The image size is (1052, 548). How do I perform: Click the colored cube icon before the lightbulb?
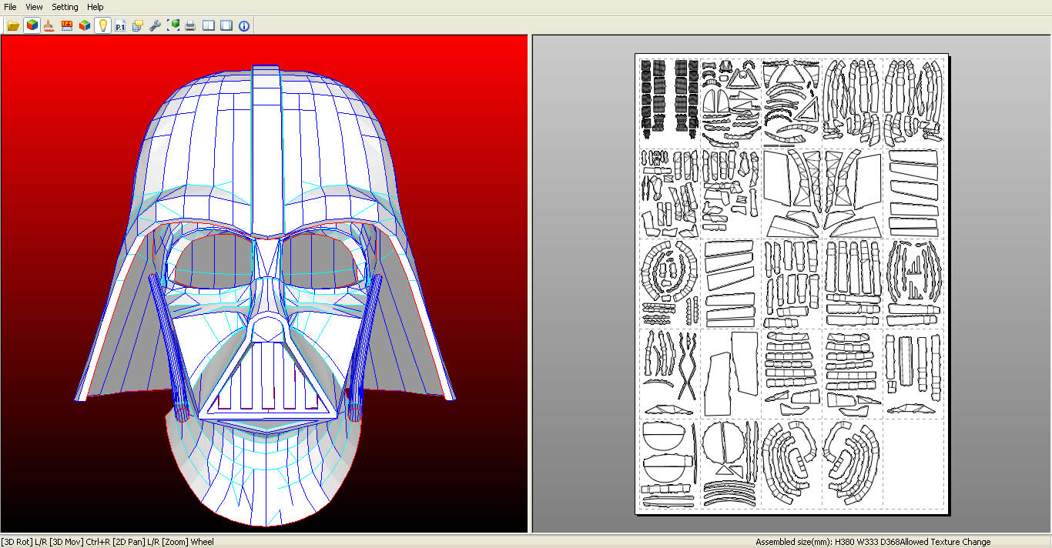coord(85,25)
